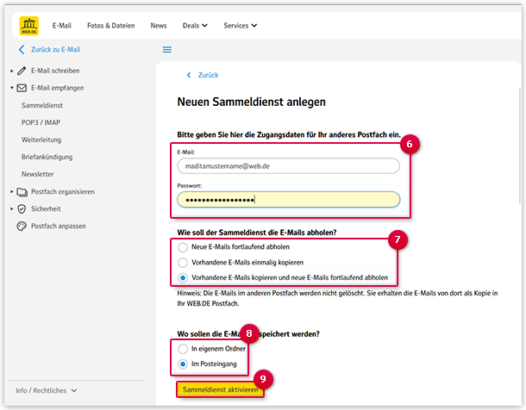This screenshot has width=526, height=410.
Task: Open the E-Mail top navigation item
Action: click(62, 26)
